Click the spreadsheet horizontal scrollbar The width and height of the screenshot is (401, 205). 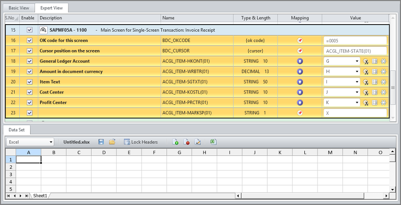point(311,196)
